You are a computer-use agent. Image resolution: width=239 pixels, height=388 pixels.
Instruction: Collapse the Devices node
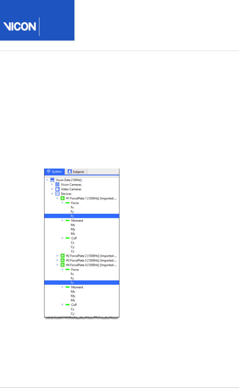[52, 194]
